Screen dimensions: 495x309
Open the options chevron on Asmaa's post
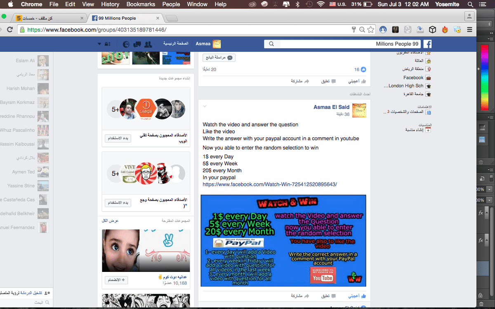coord(205,105)
